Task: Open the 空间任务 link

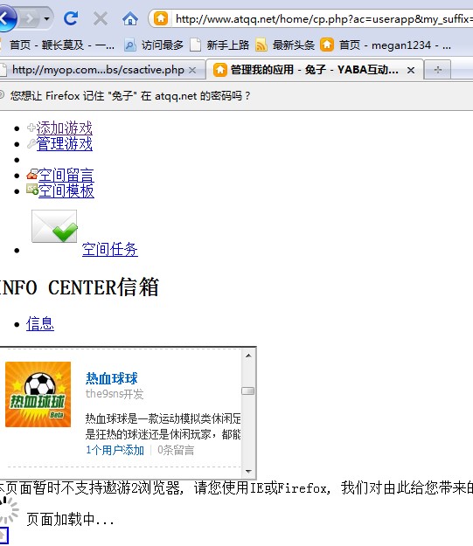Action: [x=110, y=249]
